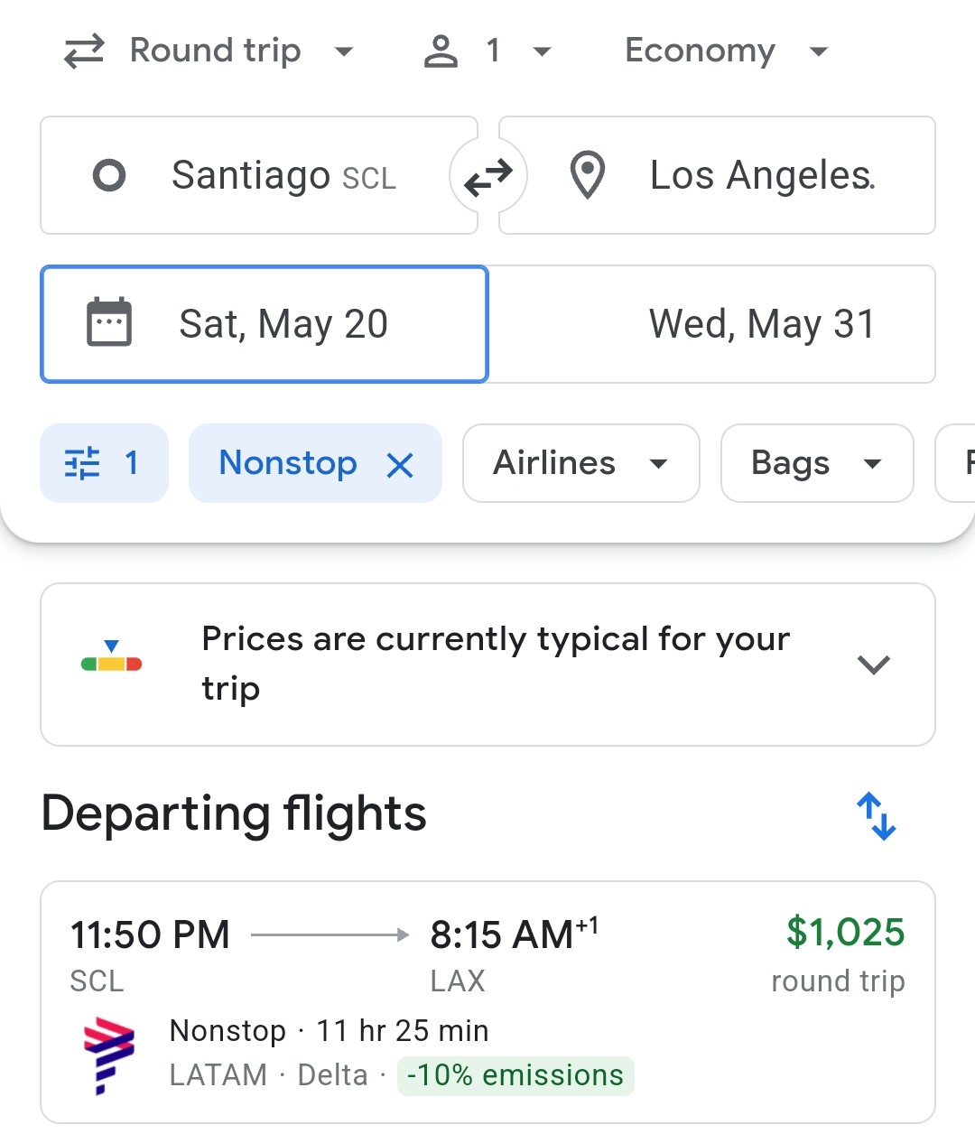Open the Airlines filter dropdown
The width and height of the screenshot is (975, 1134).
(581, 463)
